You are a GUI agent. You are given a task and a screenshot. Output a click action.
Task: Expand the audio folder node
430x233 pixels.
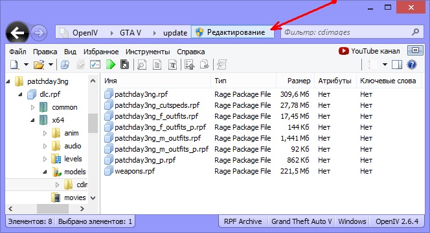click(45, 146)
